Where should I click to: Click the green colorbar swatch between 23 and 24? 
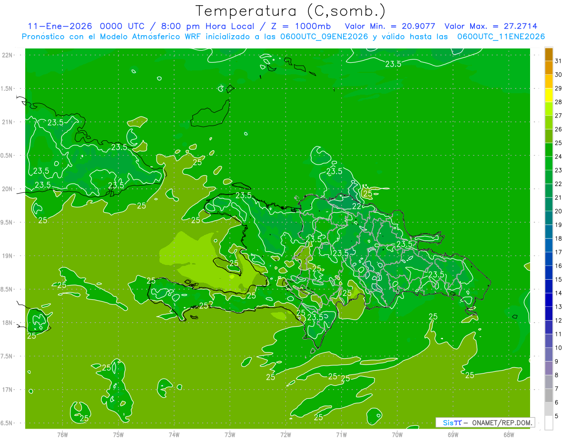(549, 164)
